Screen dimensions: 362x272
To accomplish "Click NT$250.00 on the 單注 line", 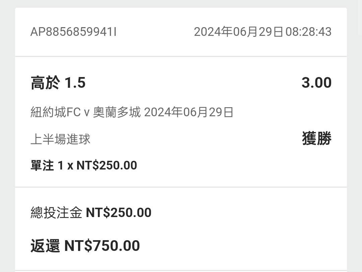I will click(x=107, y=165).
